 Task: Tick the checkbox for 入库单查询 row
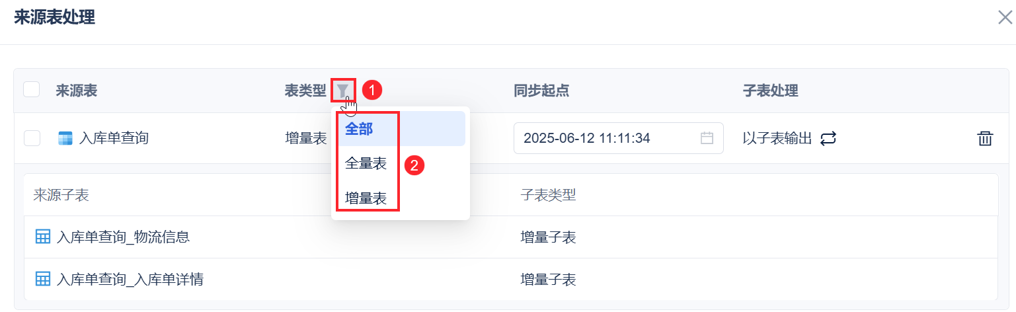[x=32, y=138]
